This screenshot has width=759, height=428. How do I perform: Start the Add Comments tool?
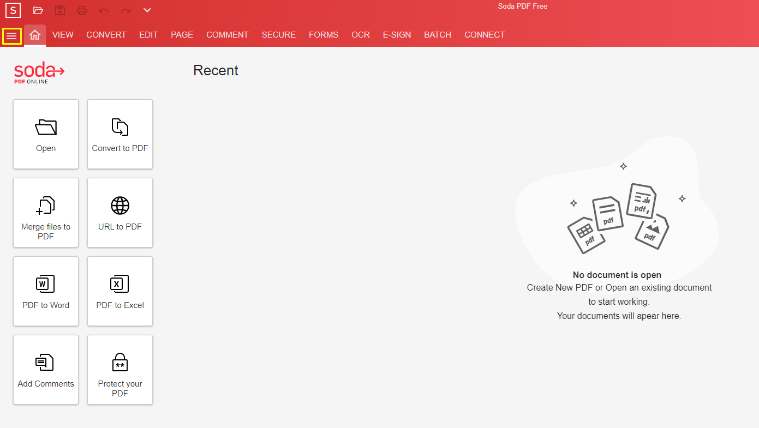(x=45, y=370)
